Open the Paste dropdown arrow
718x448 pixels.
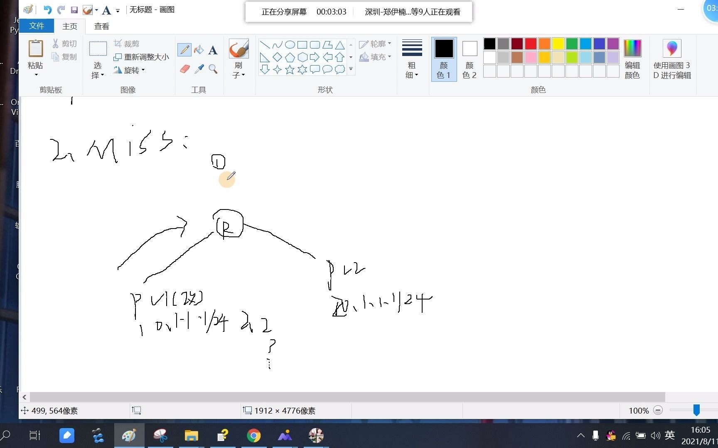(36, 75)
